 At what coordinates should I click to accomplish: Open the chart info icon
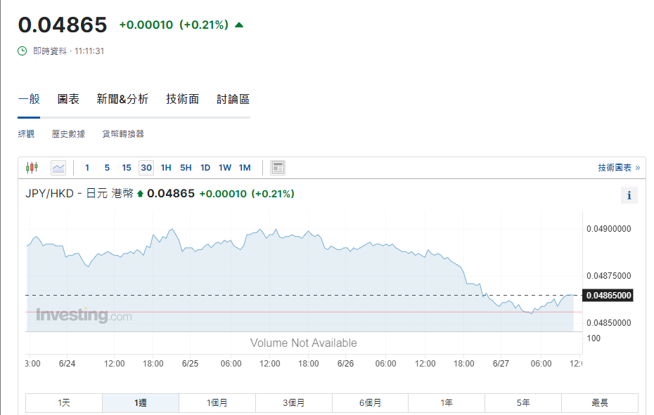(x=629, y=195)
